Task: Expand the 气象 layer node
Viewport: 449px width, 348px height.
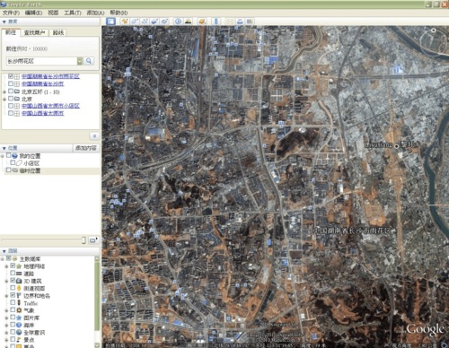Action: point(6,310)
